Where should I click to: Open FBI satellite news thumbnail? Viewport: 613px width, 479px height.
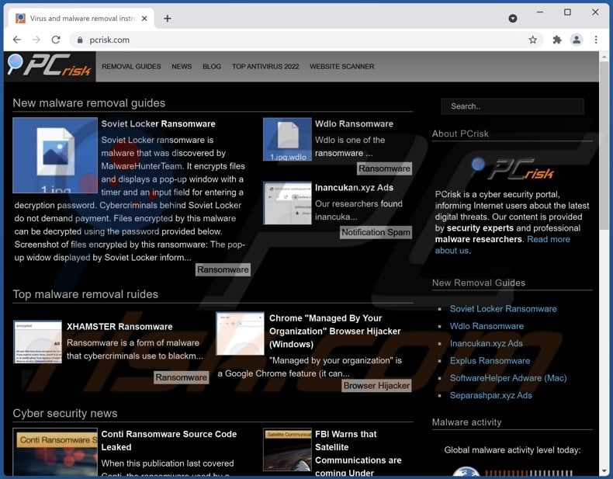[x=287, y=449]
